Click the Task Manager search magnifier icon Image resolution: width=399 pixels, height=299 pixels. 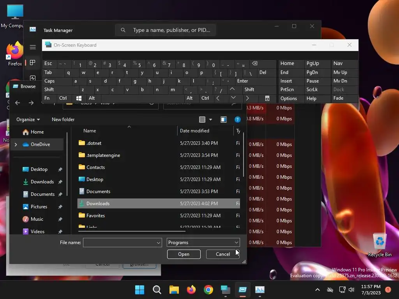pyautogui.click(x=123, y=30)
